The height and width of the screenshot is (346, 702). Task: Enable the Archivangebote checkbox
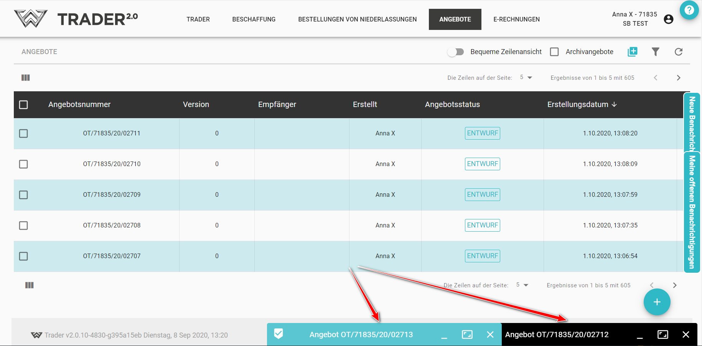coord(554,52)
